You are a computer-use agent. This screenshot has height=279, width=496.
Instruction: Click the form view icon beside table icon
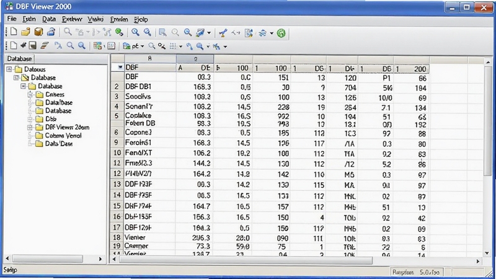pyautogui.click(x=111, y=46)
